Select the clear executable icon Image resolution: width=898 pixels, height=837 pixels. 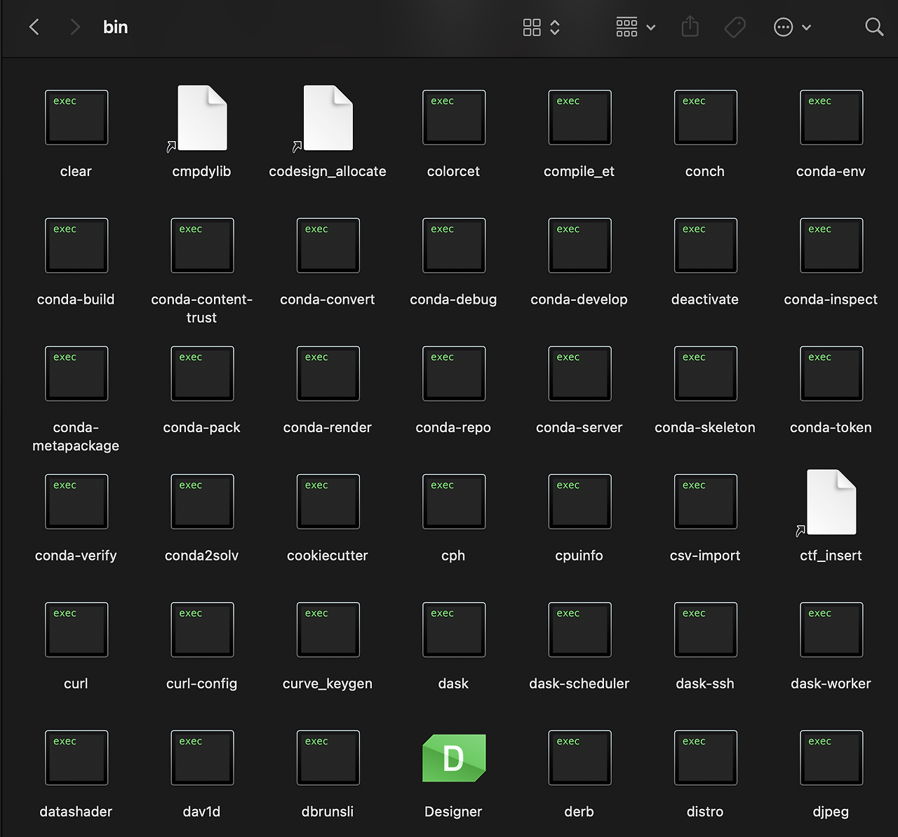click(76, 117)
